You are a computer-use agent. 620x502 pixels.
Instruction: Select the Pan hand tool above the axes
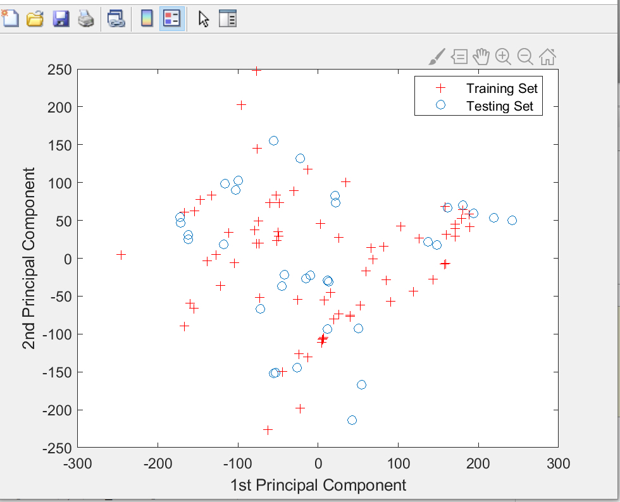coord(481,56)
